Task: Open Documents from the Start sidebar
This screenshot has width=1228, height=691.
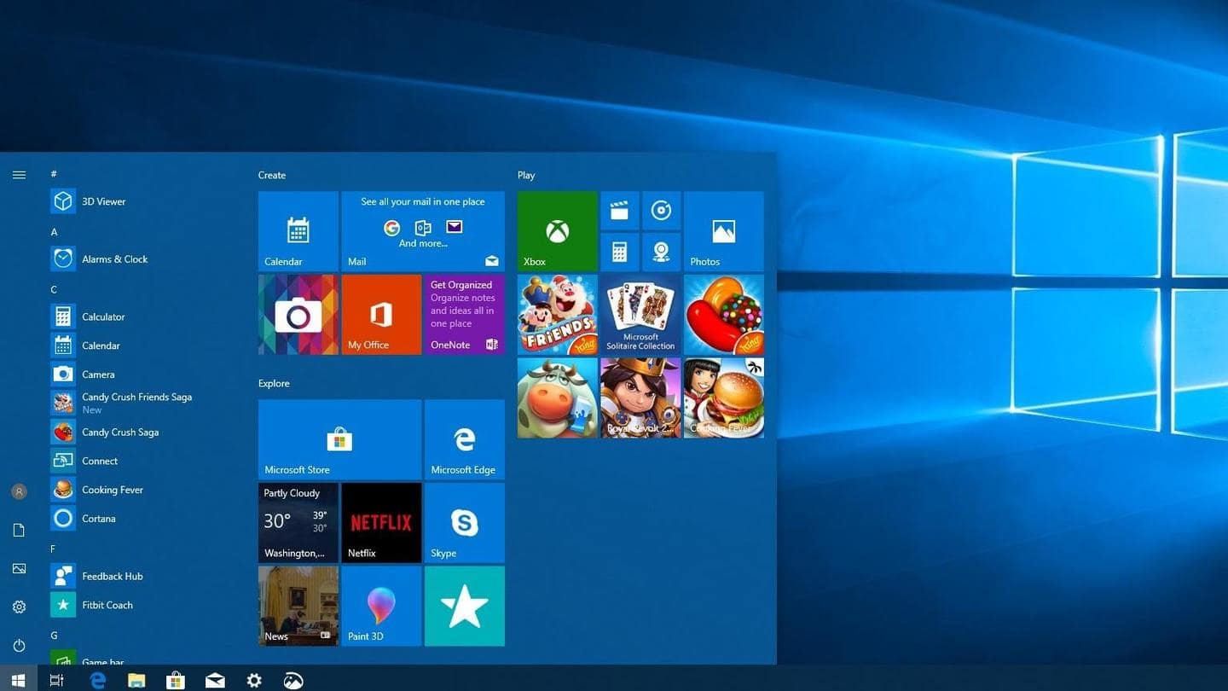Action: (x=19, y=530)
